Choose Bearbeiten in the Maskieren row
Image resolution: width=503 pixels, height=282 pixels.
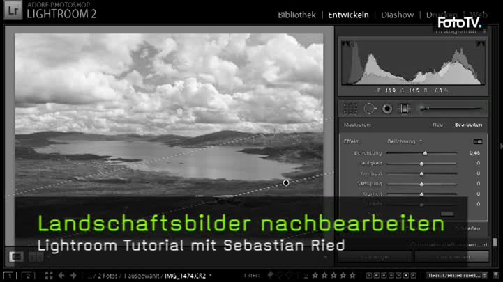(468, 125)
